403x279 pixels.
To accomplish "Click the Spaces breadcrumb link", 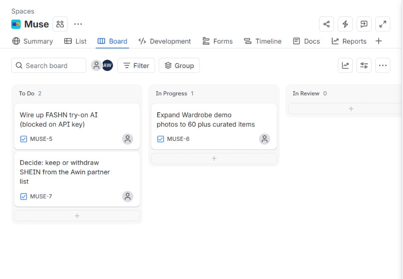I will (x=23, y=11).
